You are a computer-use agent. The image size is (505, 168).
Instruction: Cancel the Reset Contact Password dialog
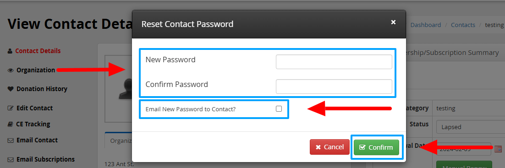coord(329,147)
